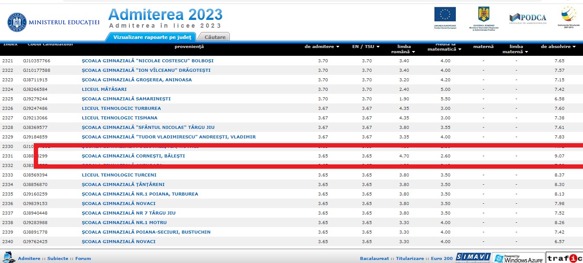Screen dimensions: 583x263
Task: Open Liceul Tehnologic Turceni school link
Action: pos(119,175)
